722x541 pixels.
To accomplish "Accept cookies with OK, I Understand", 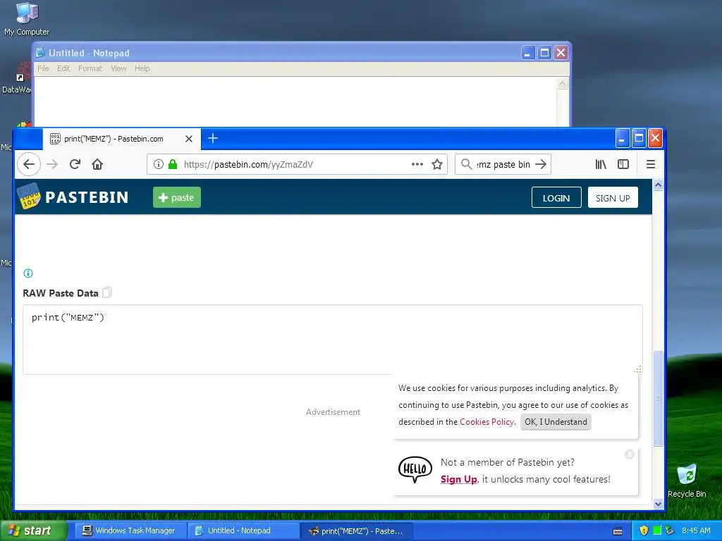I will (556, 422).
